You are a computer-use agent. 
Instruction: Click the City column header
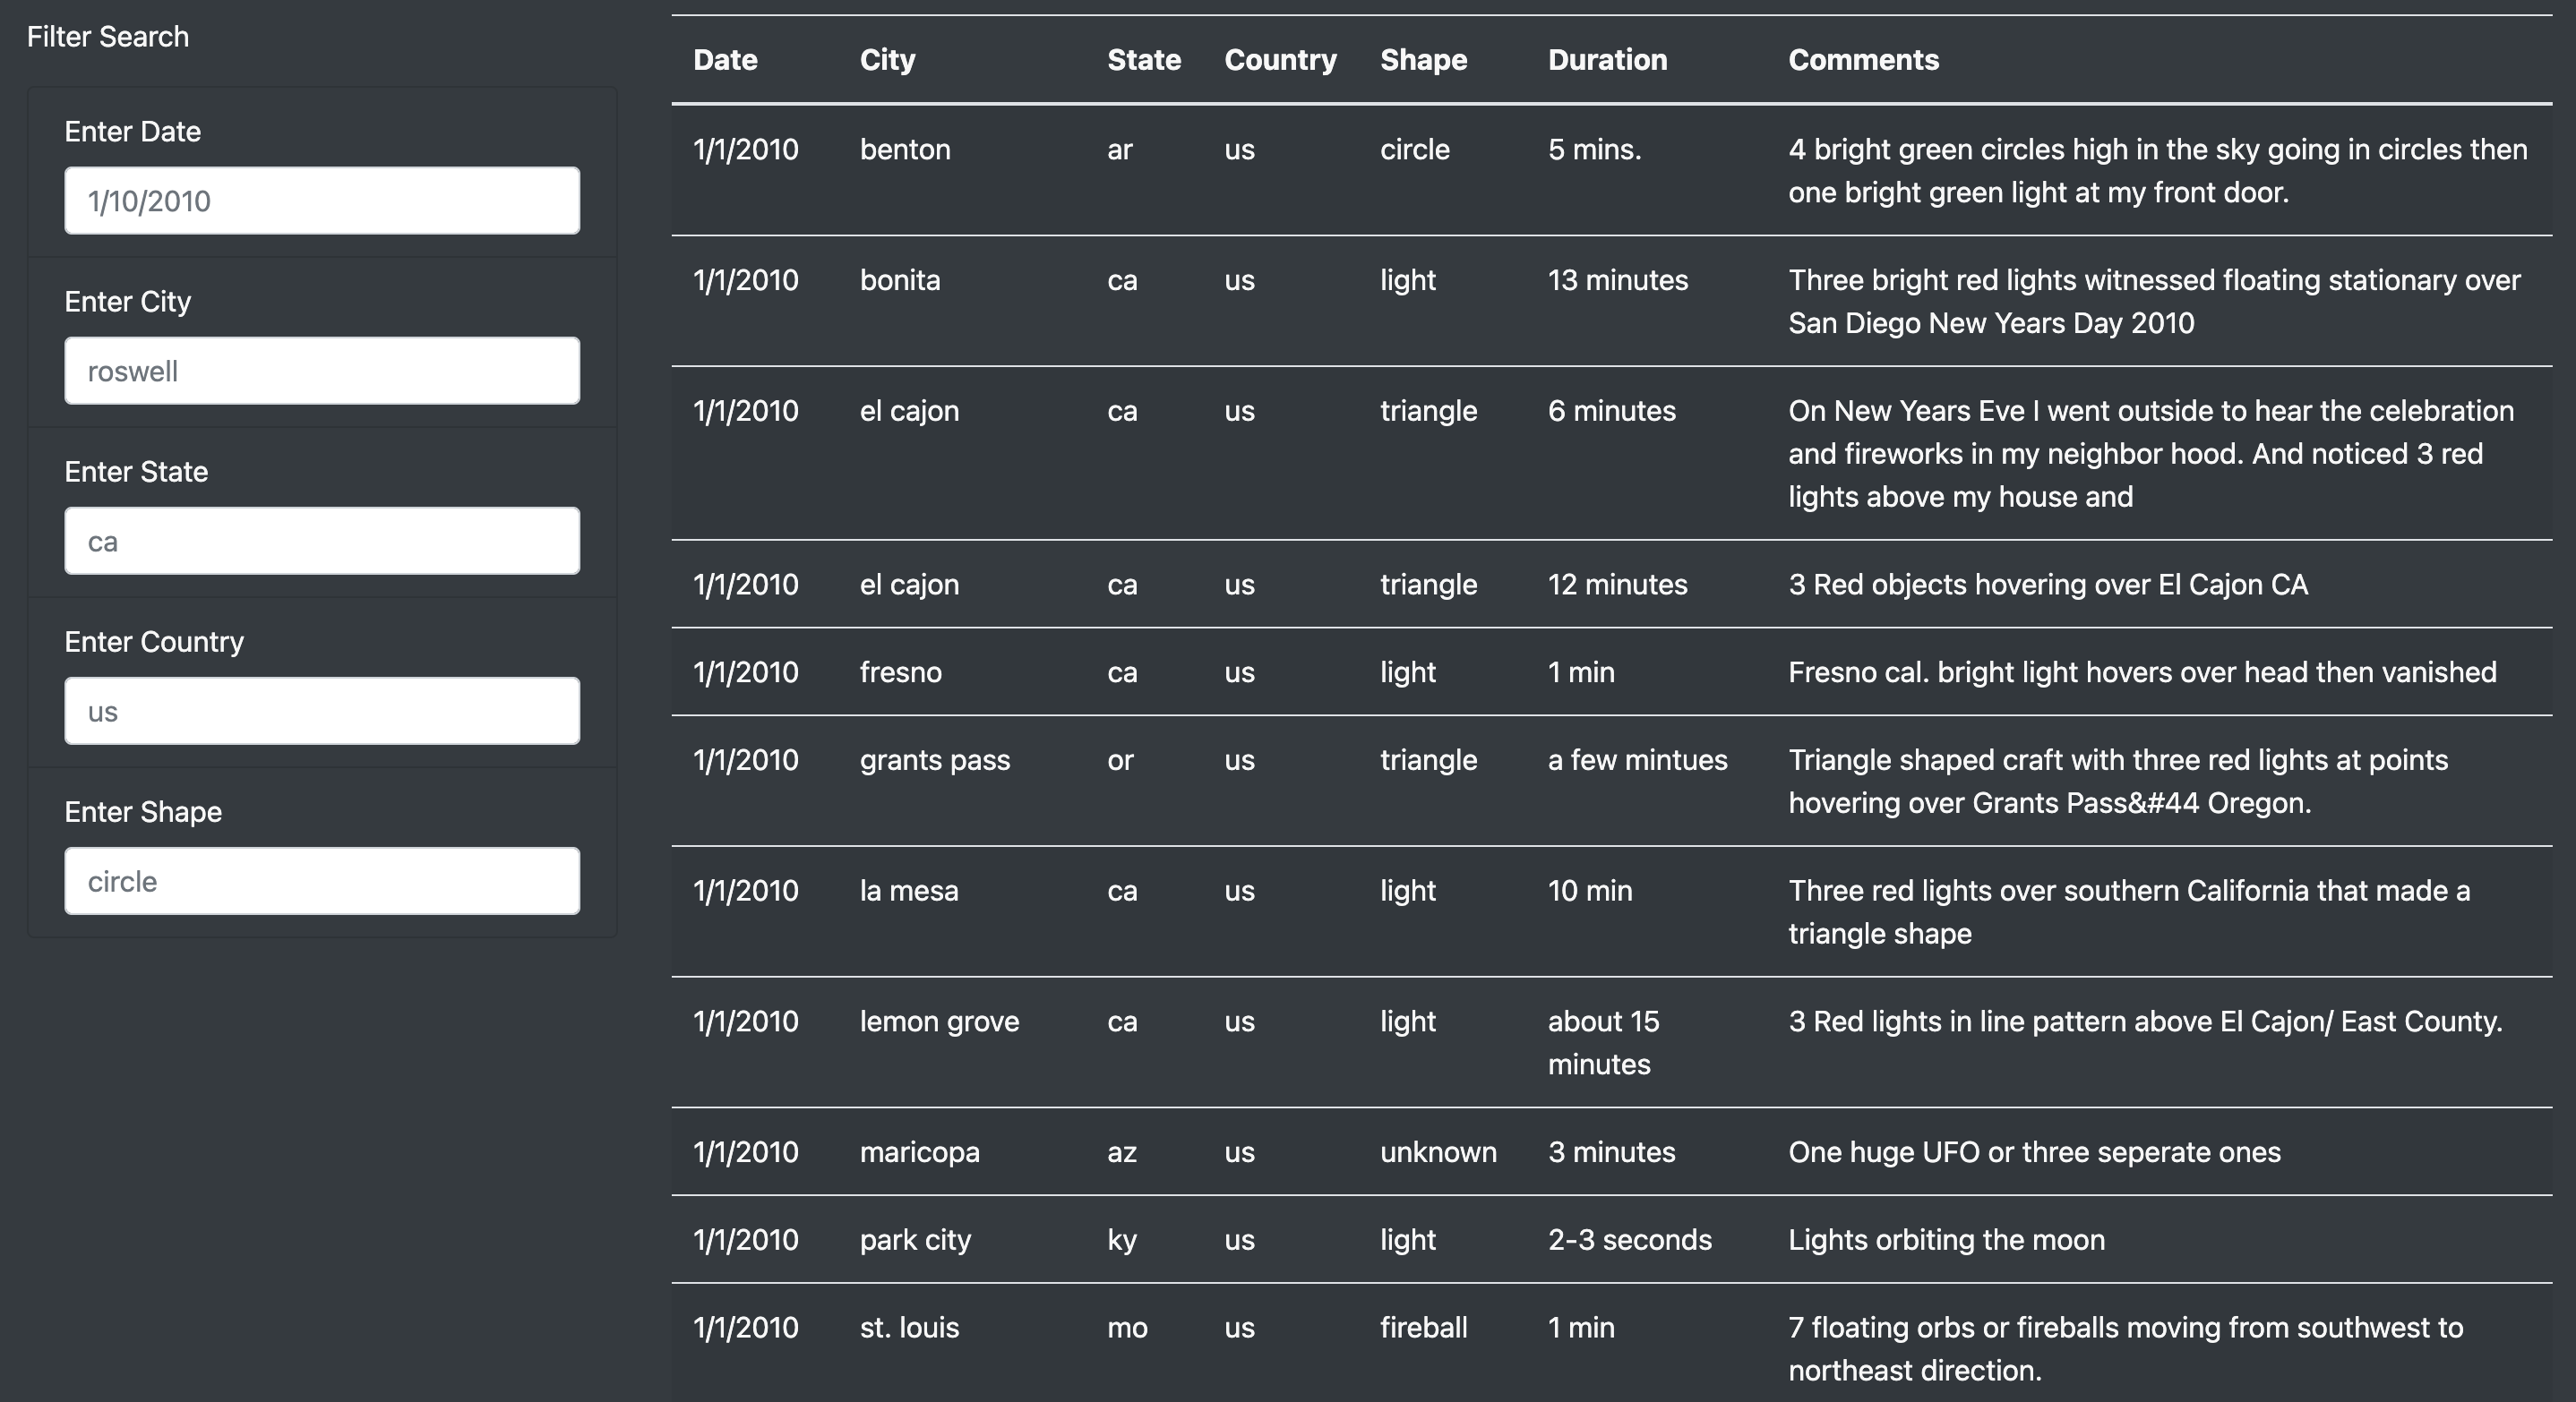coord(888,59)
